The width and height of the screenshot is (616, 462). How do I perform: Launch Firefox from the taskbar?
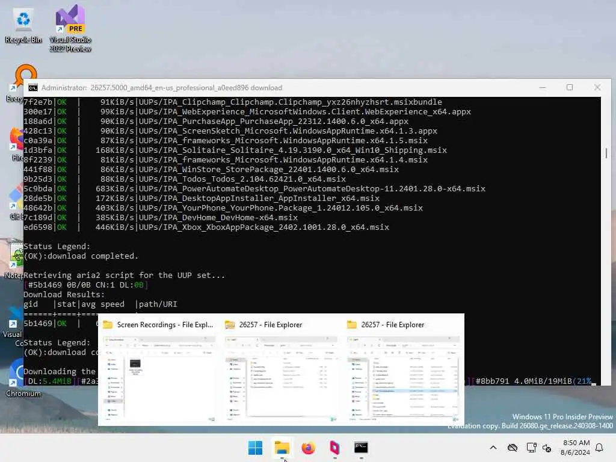309,448
